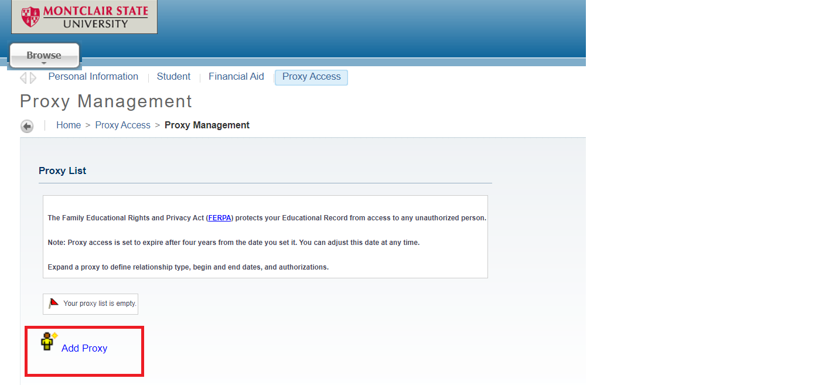
Task: Open the Proxy Access breadcrumb dropdown
Action: click(122, 125)
